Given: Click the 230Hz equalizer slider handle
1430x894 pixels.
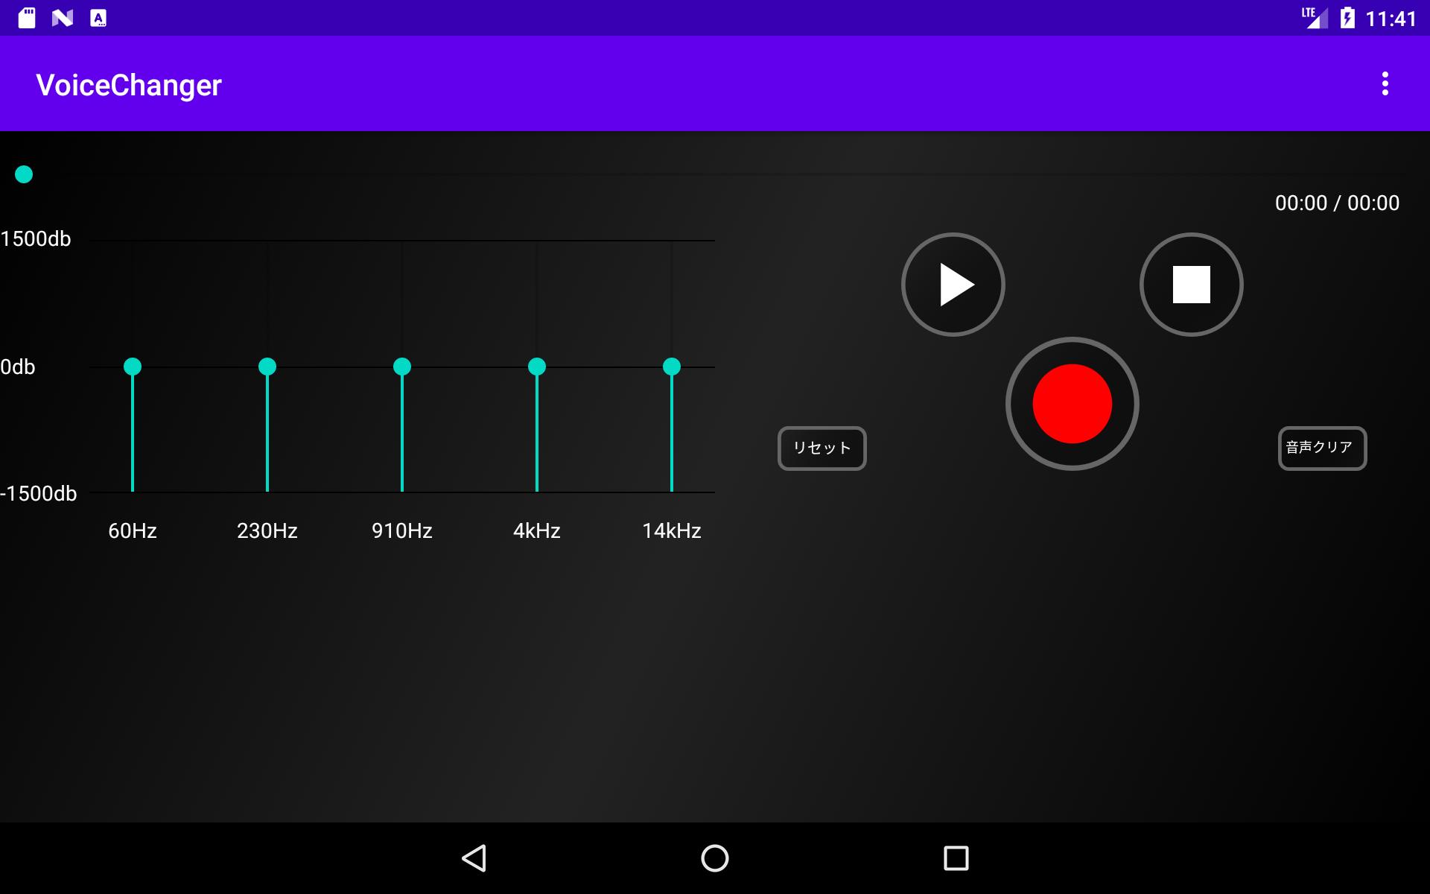Looking at the screenshot, I should [x=267, y=367].
